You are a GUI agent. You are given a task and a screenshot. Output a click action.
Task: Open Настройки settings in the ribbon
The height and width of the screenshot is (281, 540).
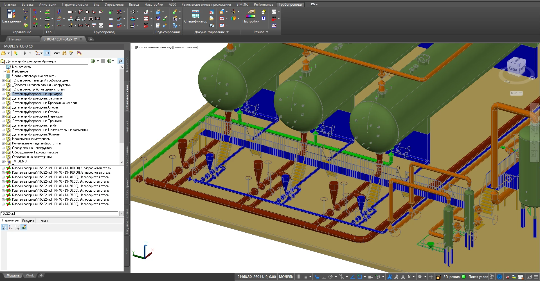click(x=251, y=16)
